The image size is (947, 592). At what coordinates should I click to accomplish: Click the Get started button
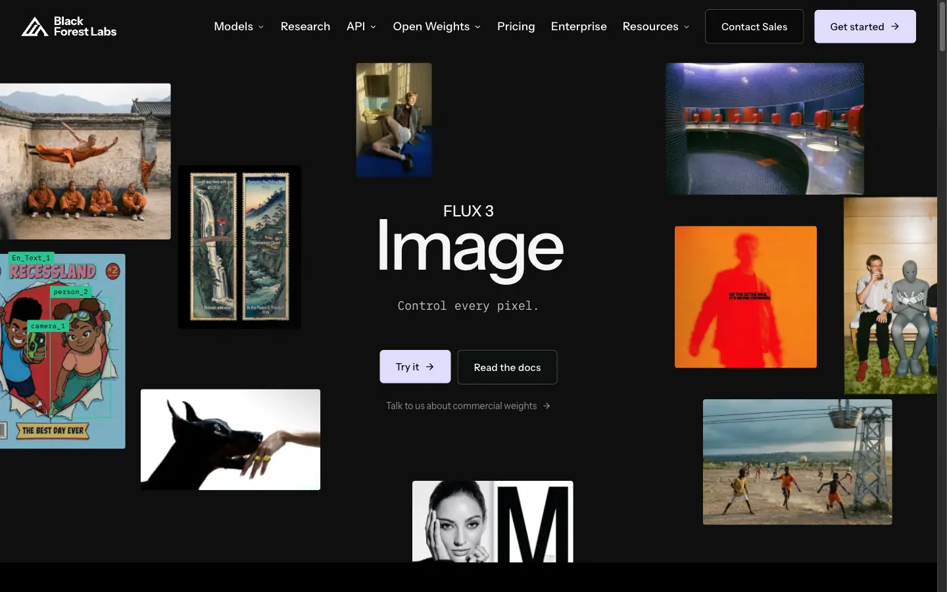[865, 26]
